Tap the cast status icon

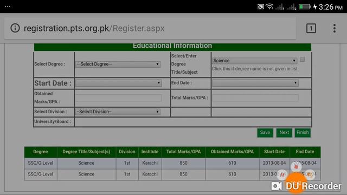coord(260,7)
